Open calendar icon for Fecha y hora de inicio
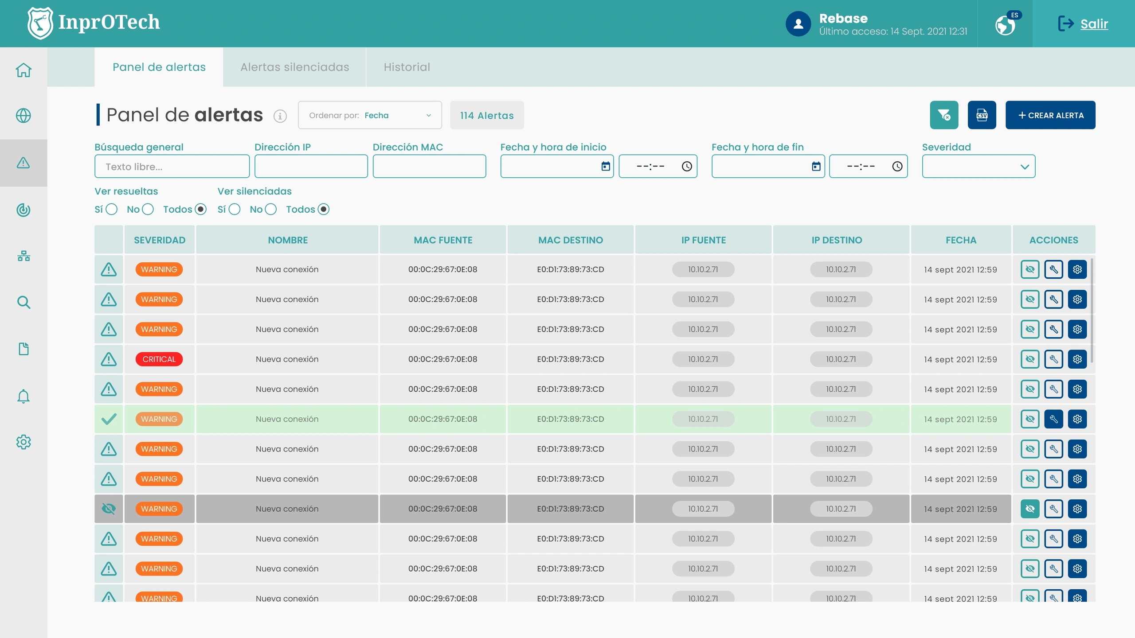Screen dimensions: 1135x638 point(606,166)
